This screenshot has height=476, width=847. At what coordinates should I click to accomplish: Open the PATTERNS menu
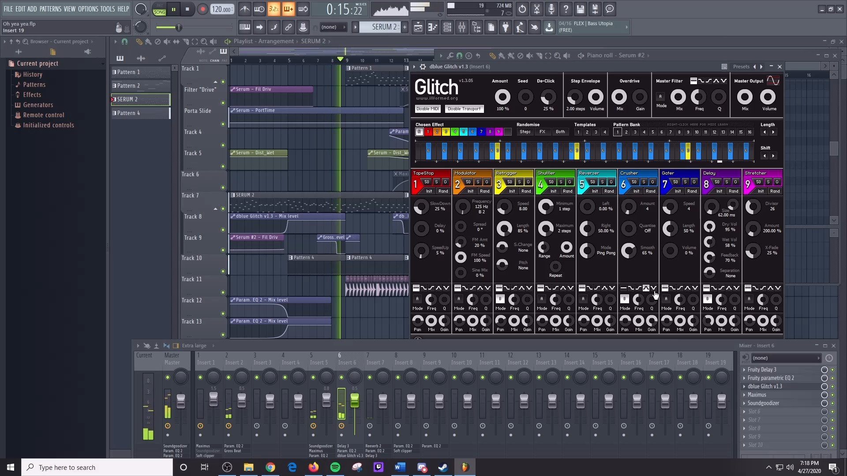50,9
